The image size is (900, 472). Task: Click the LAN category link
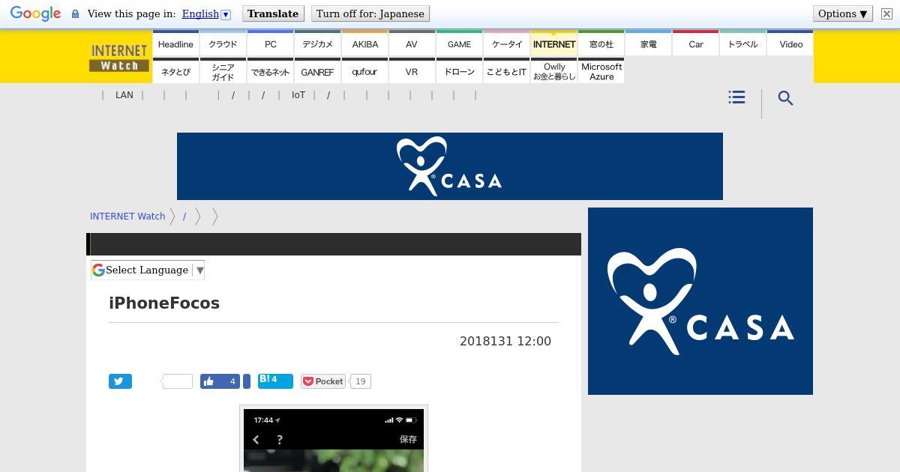click(124, 95)
